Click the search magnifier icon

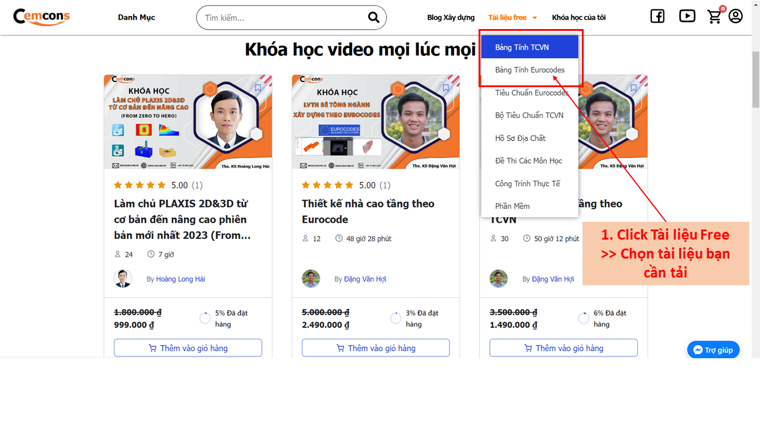373,17
